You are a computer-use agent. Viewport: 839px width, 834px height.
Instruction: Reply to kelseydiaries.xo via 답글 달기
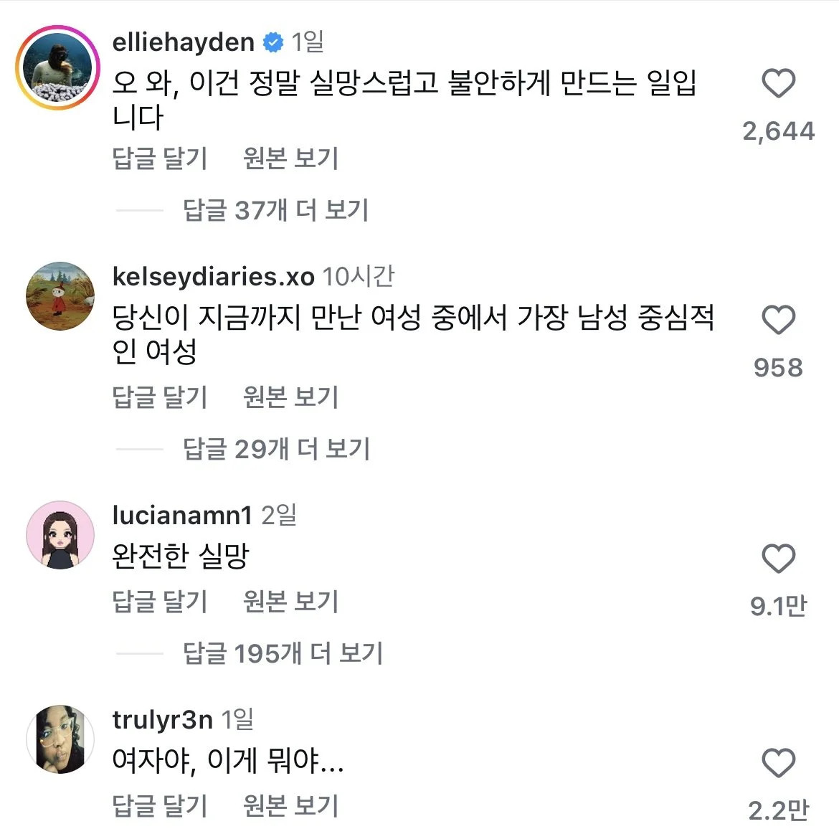coord(159,397)
